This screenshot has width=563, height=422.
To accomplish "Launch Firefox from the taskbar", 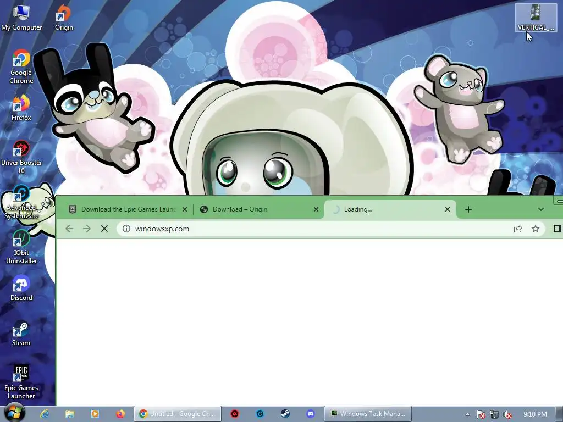I will pyautogui.click(x=120, y=414).
